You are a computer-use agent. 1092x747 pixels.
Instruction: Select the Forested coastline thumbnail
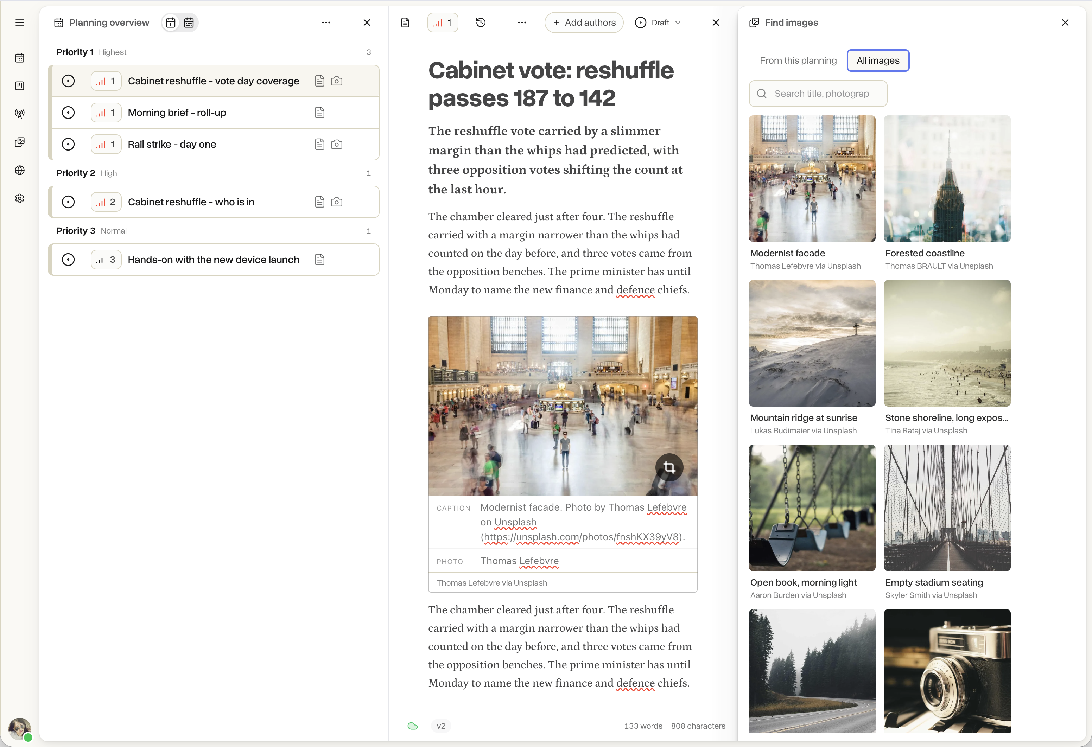[x=947, y=179]
